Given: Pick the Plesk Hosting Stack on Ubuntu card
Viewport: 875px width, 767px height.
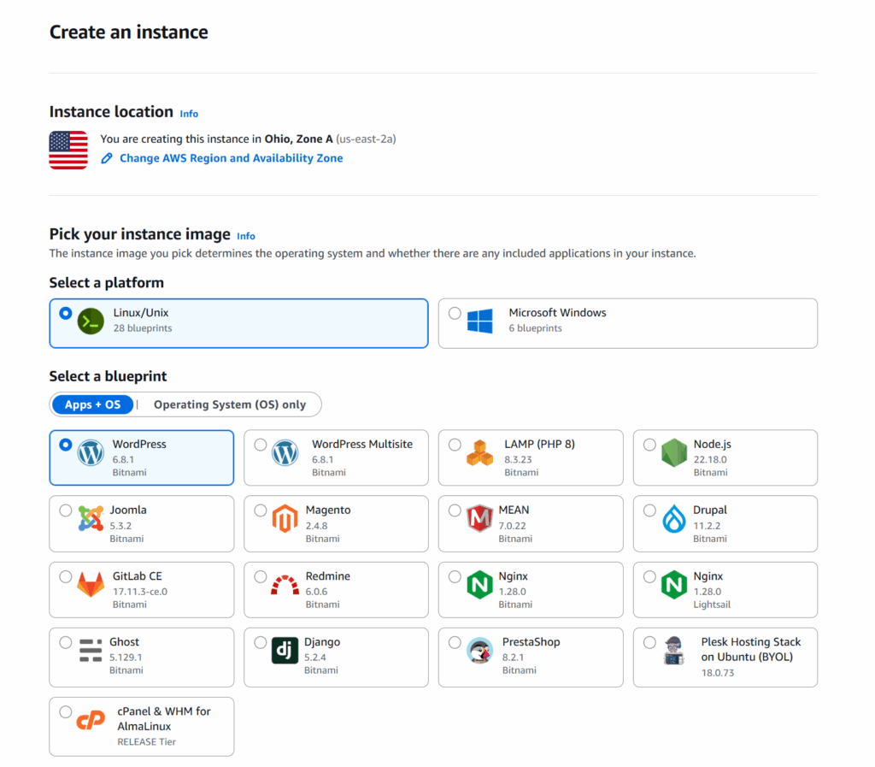Looking at the screenshot, I should pos(725,657).
